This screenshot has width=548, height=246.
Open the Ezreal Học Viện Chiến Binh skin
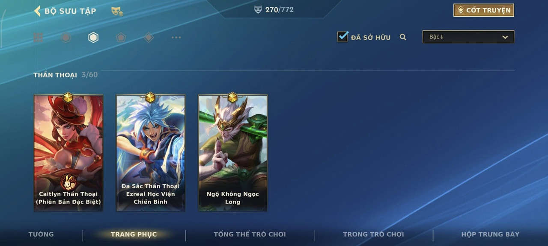(151, 153)
